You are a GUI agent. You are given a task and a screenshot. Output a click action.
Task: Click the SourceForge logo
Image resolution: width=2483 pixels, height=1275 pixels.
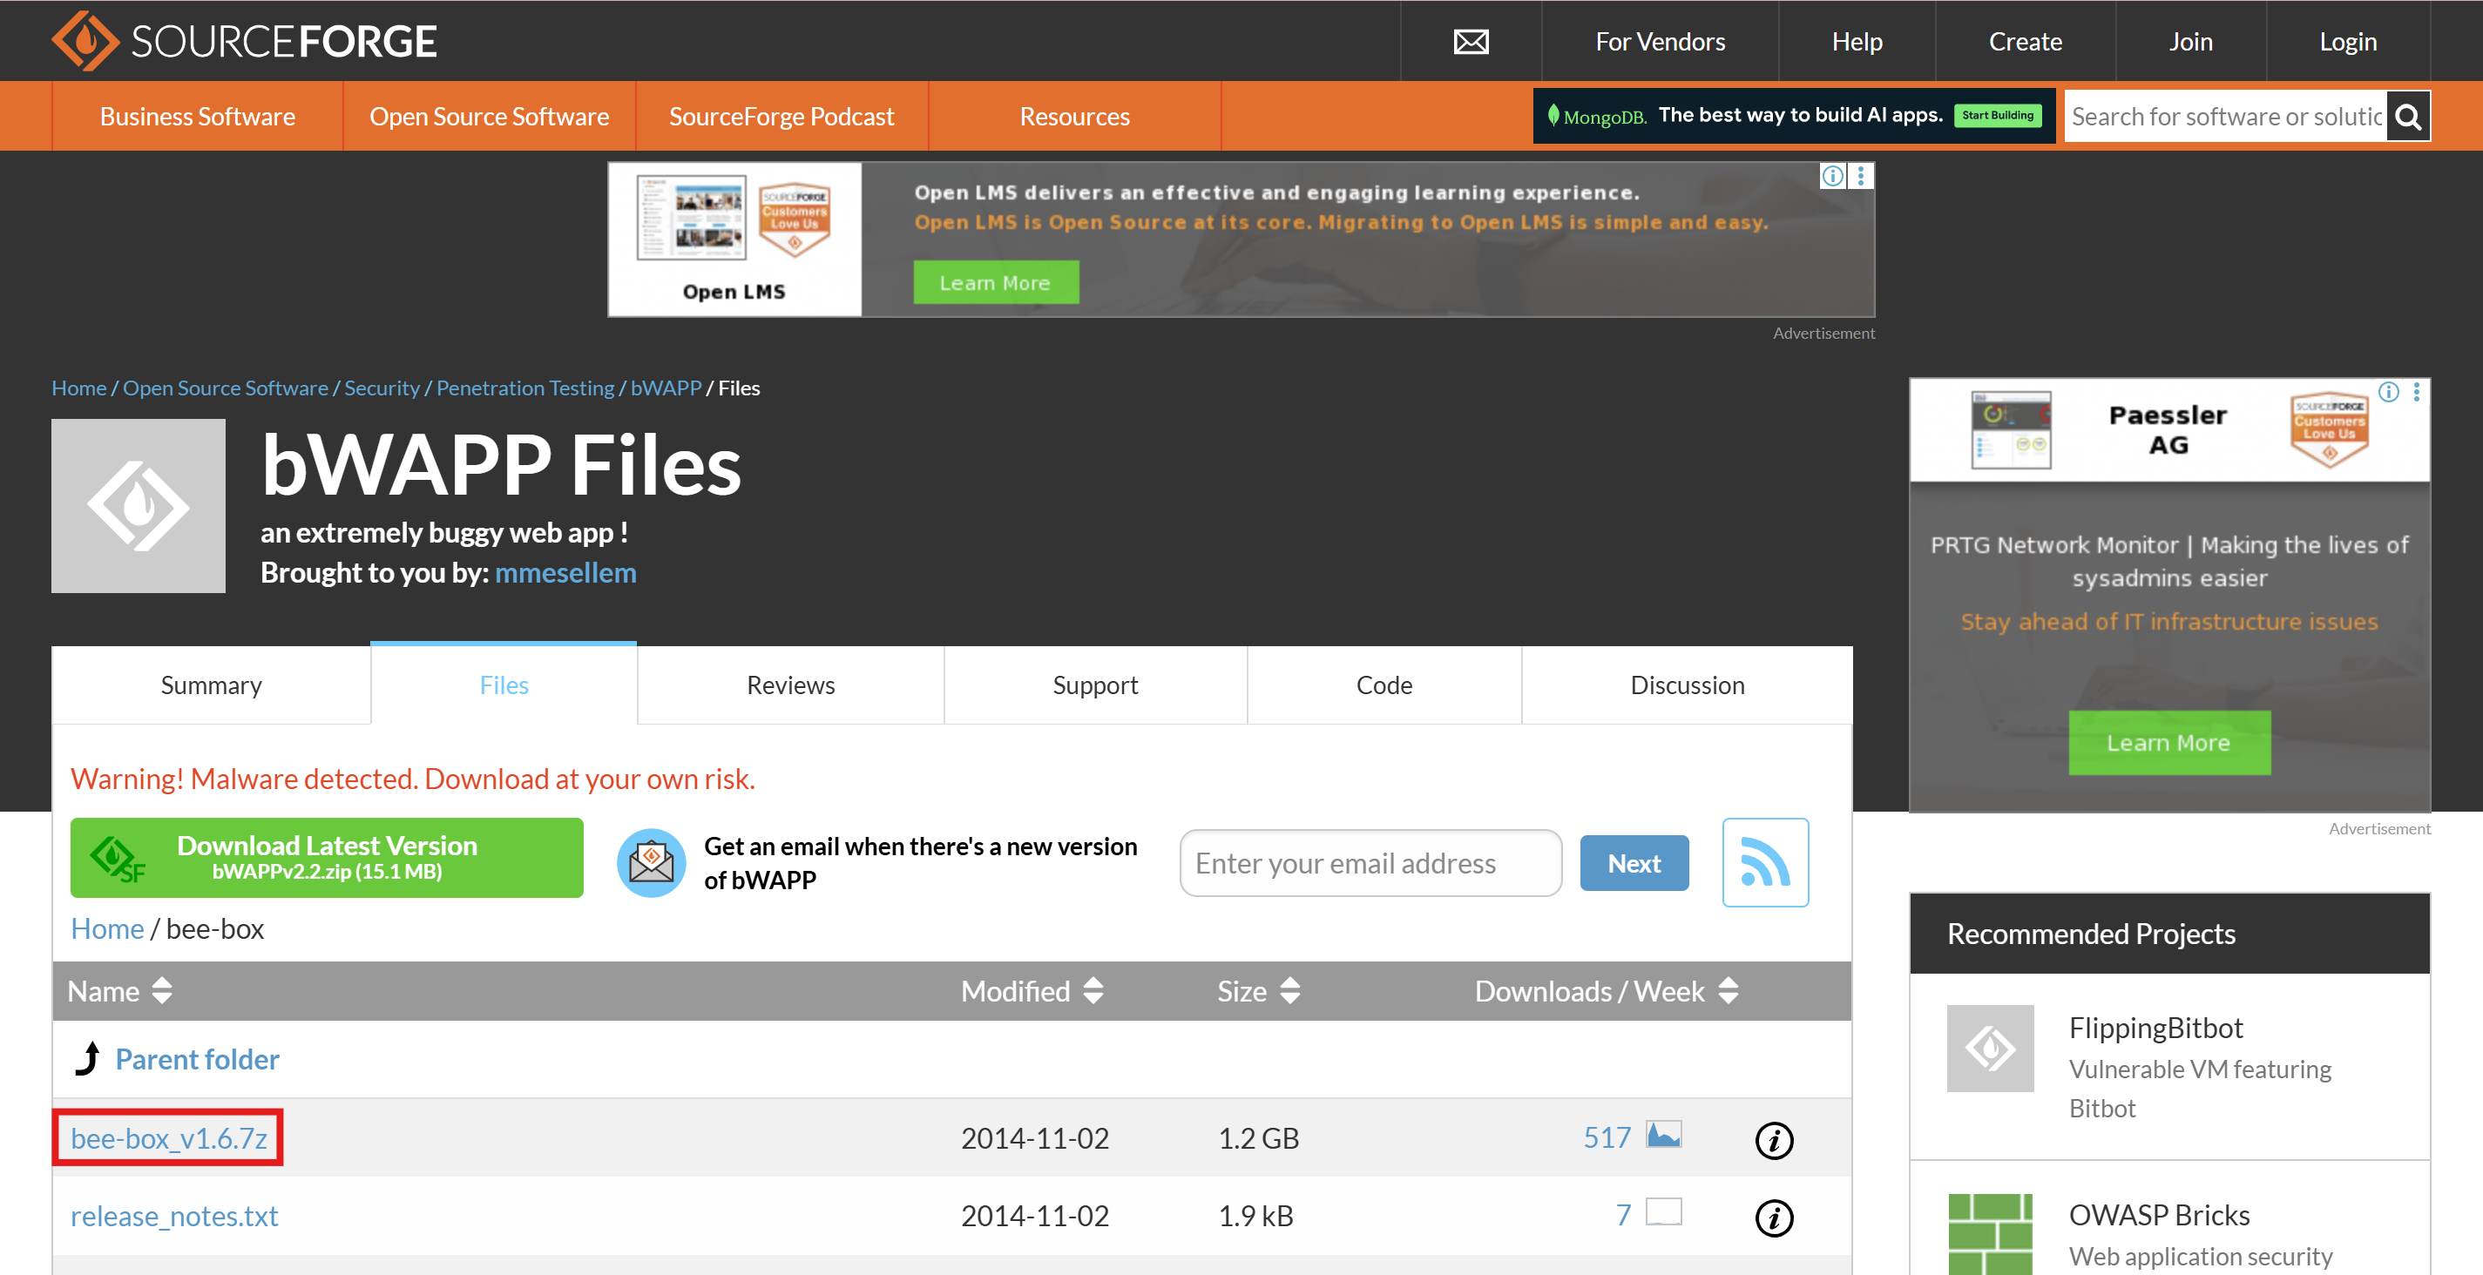(x=244, y=40)
